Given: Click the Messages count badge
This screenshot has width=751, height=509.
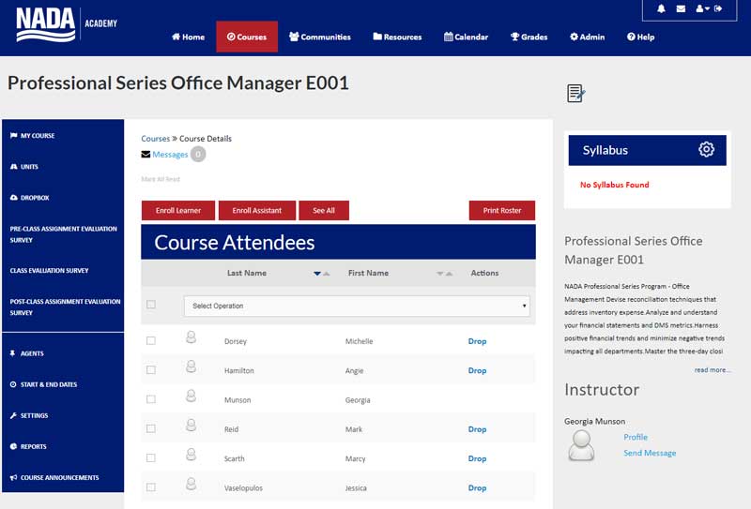Looking at the screenshot, I should click(x=198, y=154).
